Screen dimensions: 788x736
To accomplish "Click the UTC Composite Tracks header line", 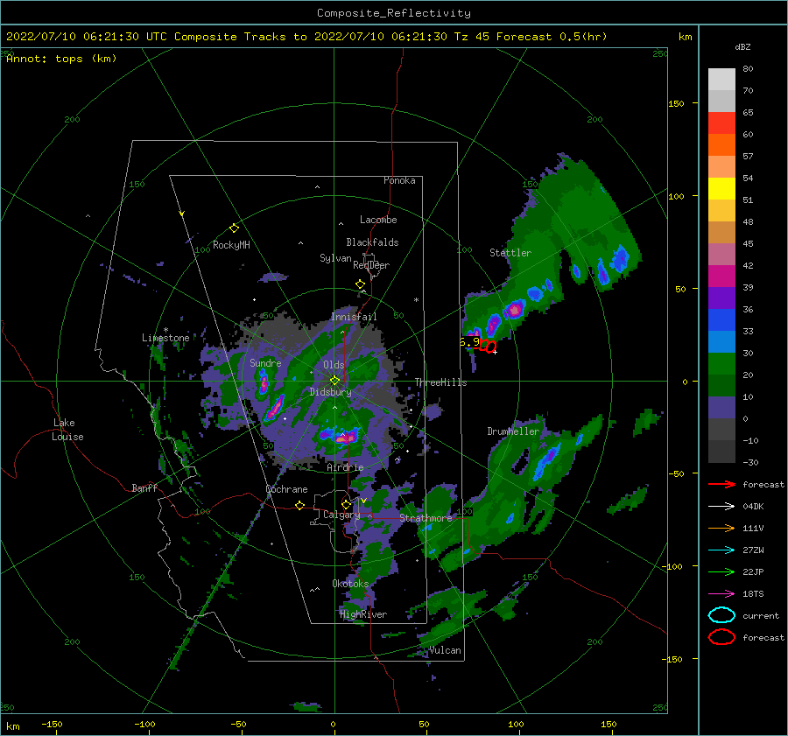I will (306, 37).
